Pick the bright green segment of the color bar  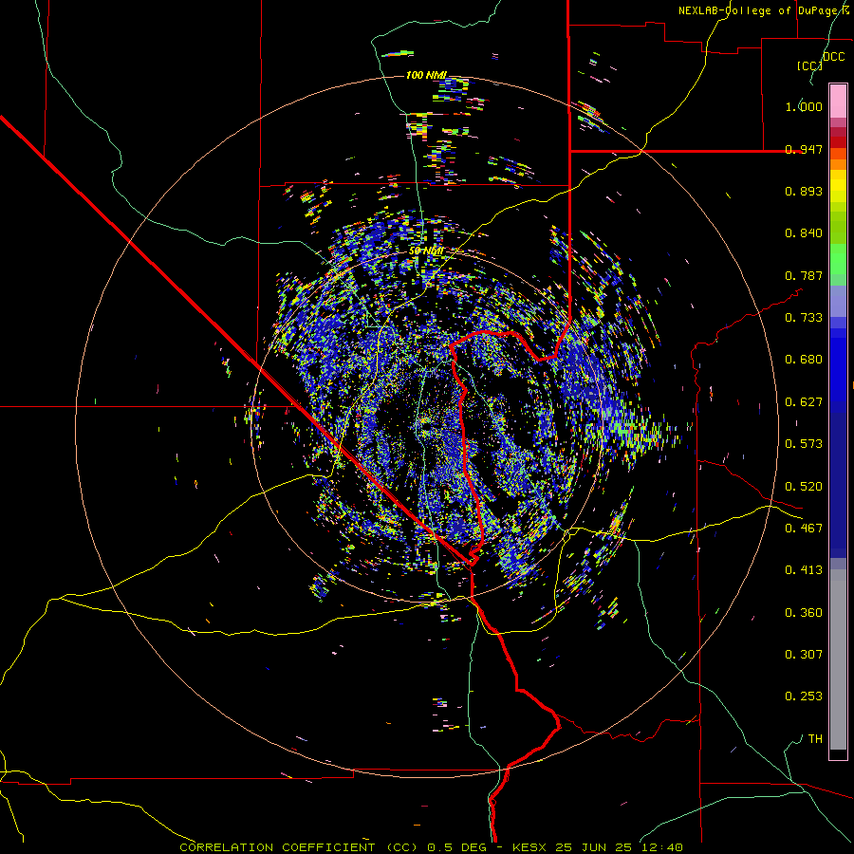838,259
